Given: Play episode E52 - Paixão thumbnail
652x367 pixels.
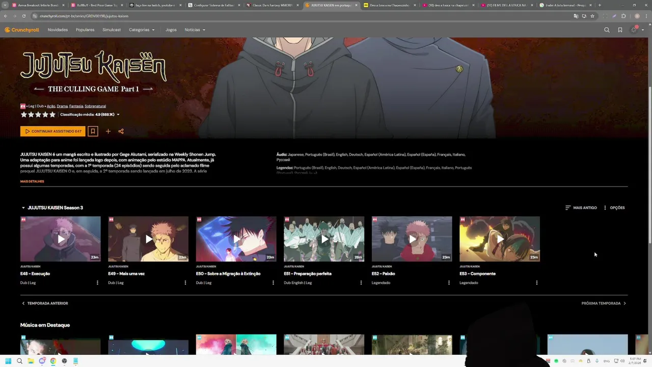Looking at the screenshot, I should (412, 239).
